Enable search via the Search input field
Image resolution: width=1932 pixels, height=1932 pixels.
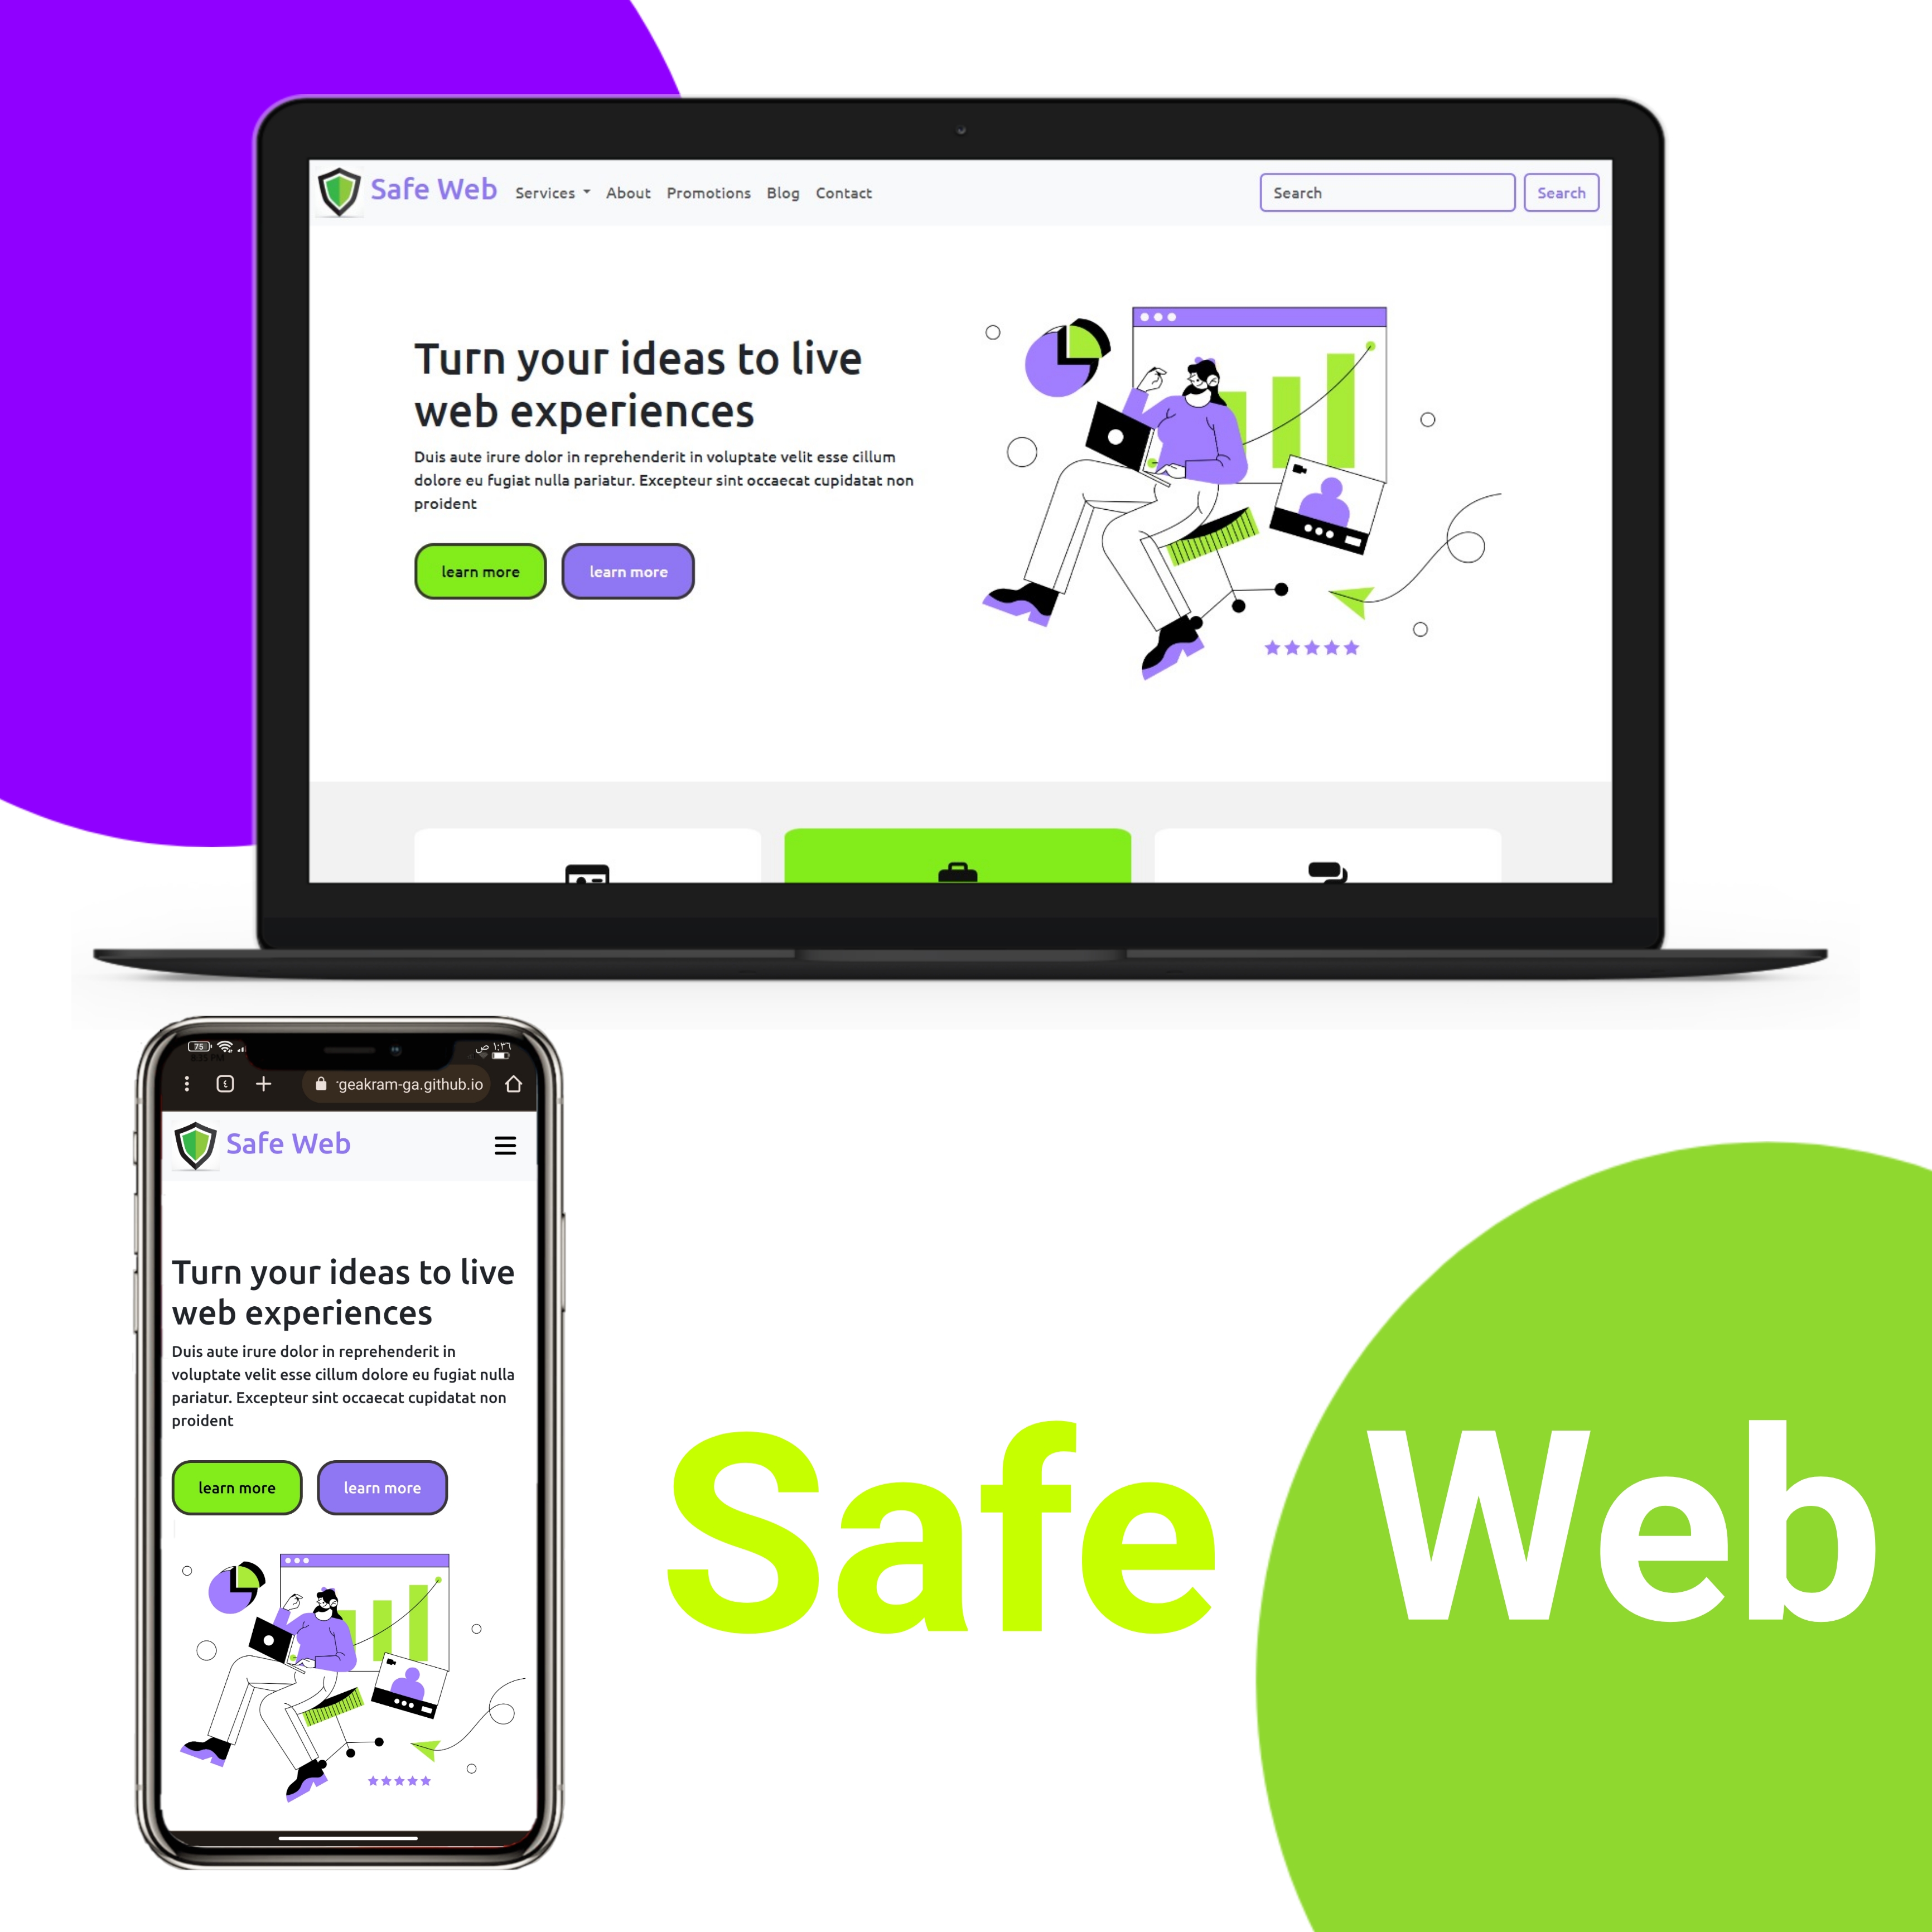[1380, 193]
